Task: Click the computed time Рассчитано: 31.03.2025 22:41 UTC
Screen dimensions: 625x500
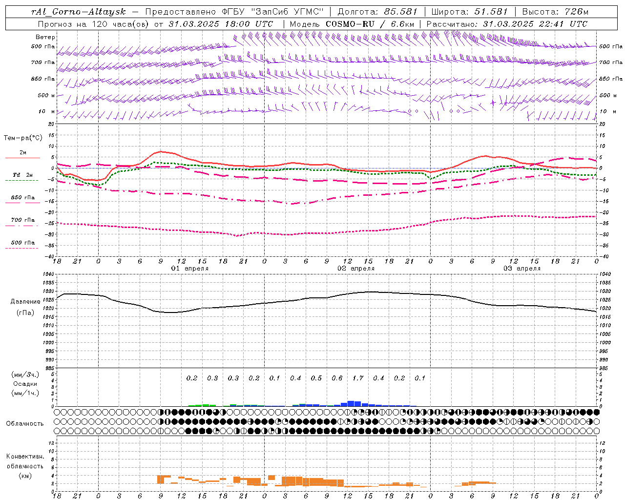Action: [507, 24]
